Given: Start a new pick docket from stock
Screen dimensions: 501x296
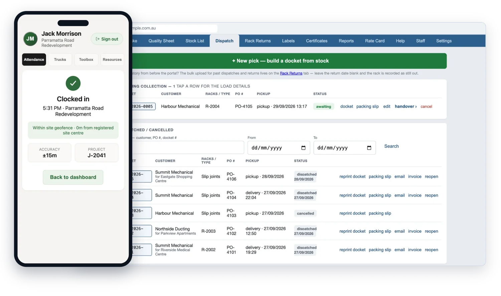Looking at the screenshot, I should [x=289, y=61].
